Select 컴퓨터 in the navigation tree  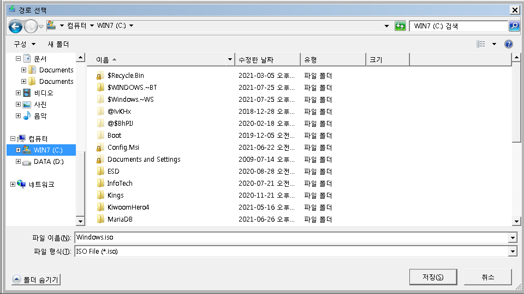[38, 138]
